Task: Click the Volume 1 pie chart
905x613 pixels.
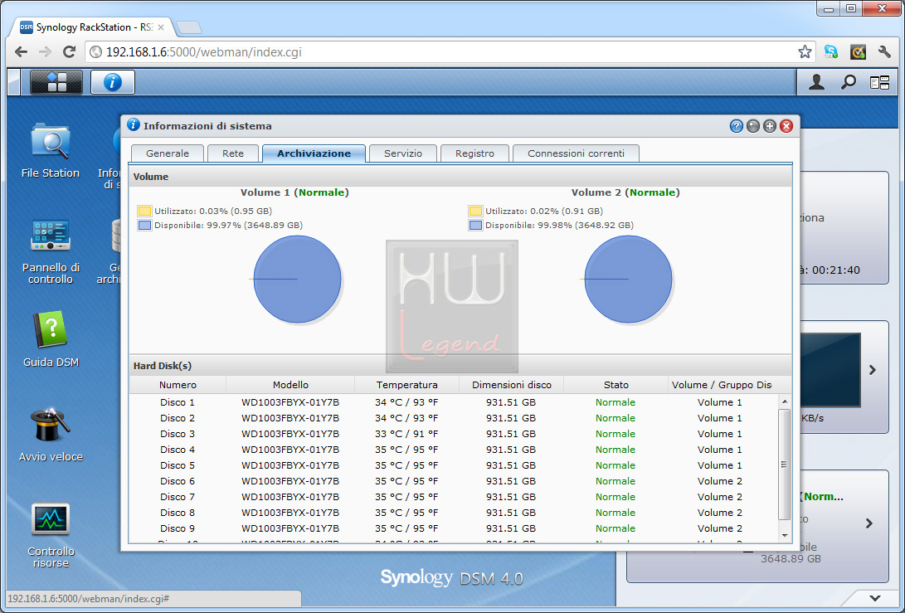Action: tap(297, 280)
